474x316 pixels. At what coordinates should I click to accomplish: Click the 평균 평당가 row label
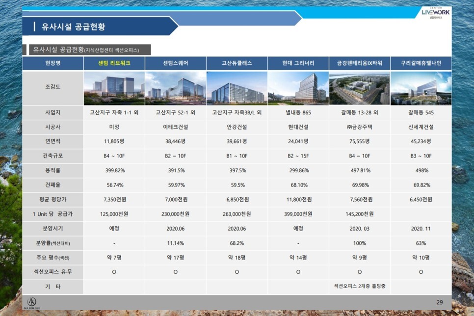(x=53, y=199)
